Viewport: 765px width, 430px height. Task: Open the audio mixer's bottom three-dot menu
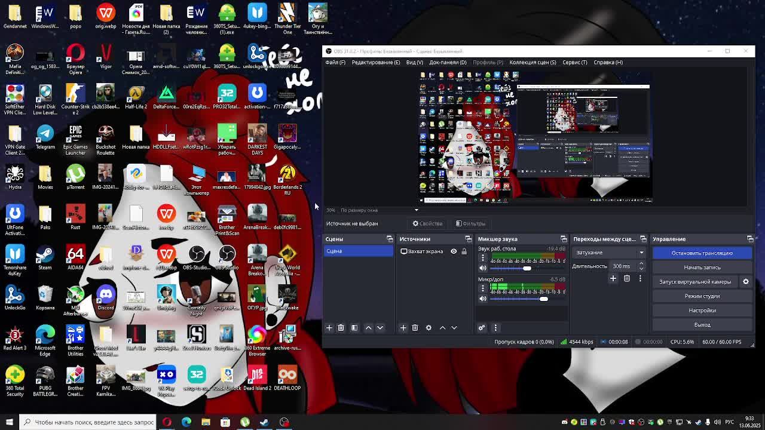click(495, 327)
